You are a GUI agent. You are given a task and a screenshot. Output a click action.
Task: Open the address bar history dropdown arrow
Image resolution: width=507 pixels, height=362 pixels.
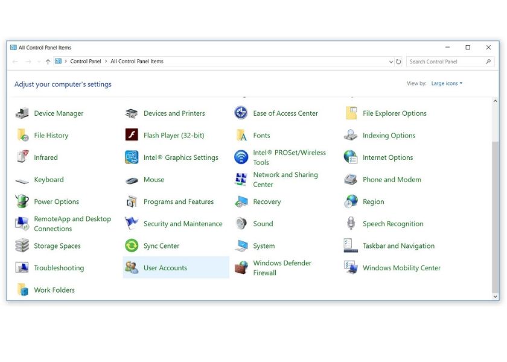click(x=391, y=62)
